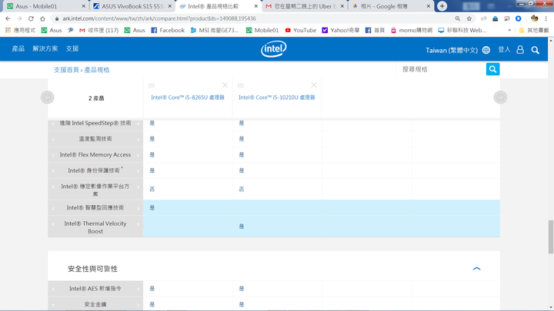Open the MSI 微星GE73 bookmark
This screenshot has width=554, height=311.
(x=215, y=30)
